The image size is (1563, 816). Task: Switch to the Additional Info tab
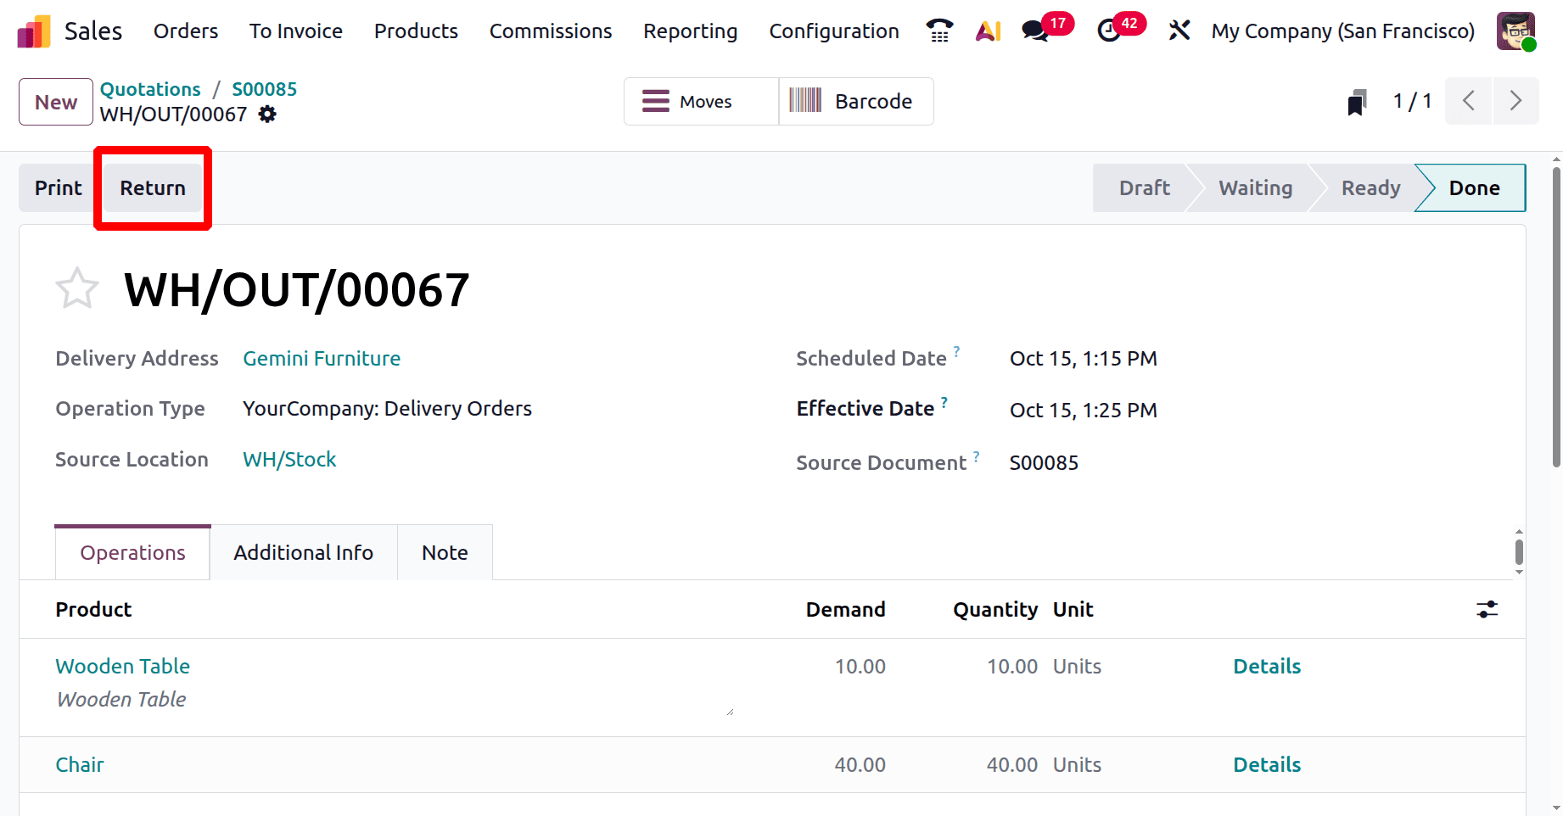coord(303,552)
